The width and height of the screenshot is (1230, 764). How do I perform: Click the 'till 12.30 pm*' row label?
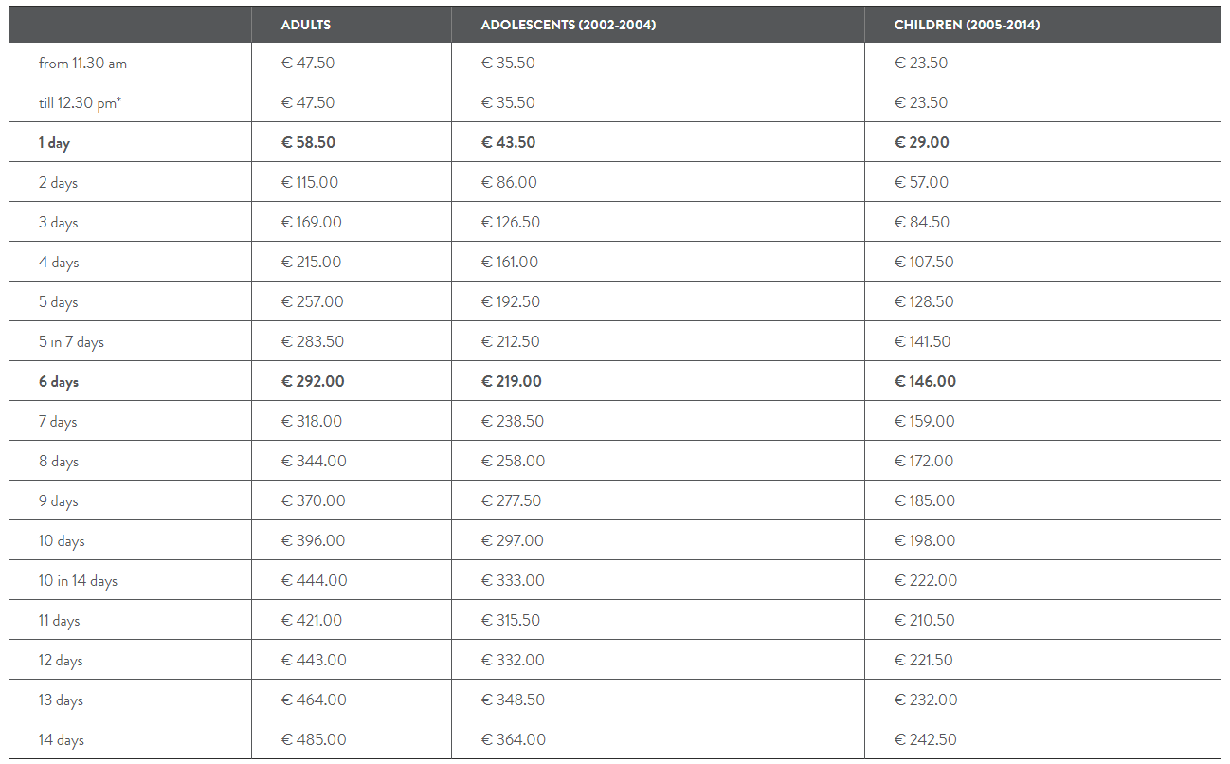(x=81, y=103)
